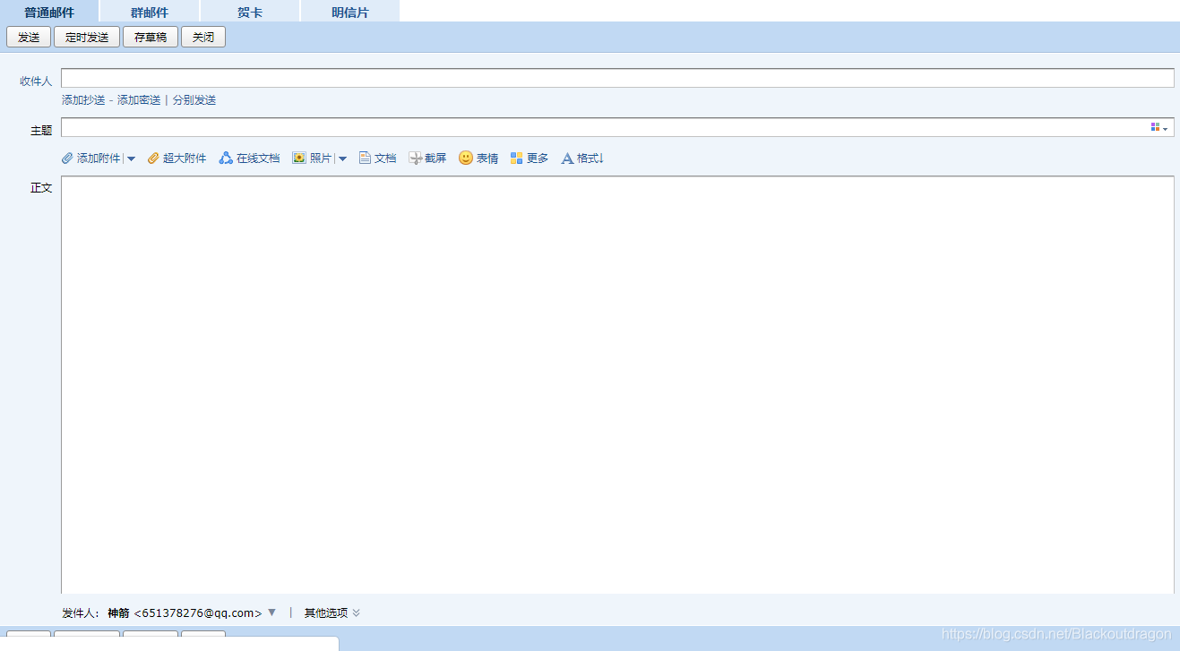This screenshot has width=1180, height=651.
Task: Click into the message body area
Action: point(617,385)
